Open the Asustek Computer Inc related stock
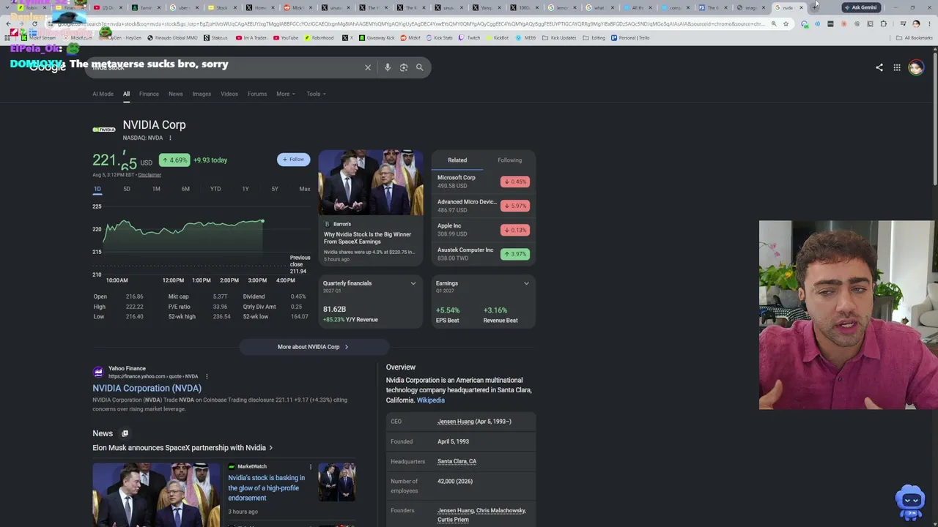Viewport: 938px width, 527px height. (x=482, y=254)
